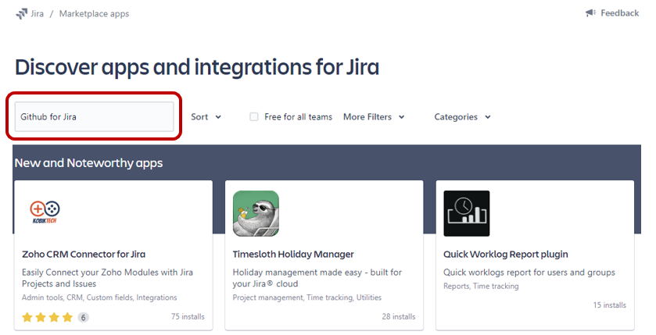Click Discover apps and integrations heading
Viewport: 656px width, 335px height.
pos(197,67)
